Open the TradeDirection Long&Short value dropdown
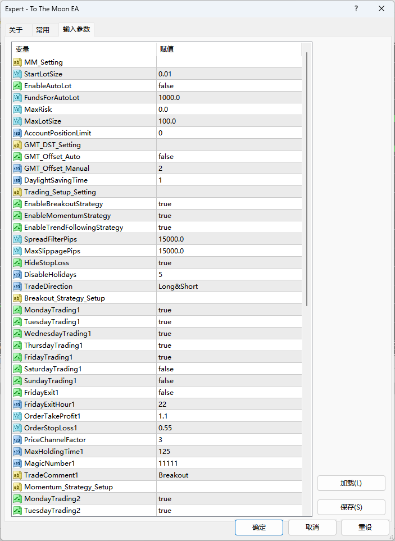395x541 pixels. (x=229, y=287)
